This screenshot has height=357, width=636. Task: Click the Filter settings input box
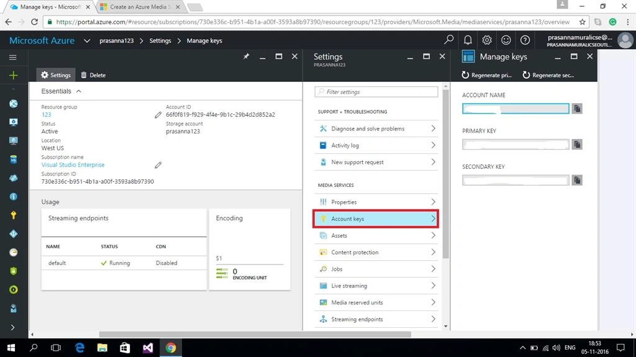(x=376, y=92)
